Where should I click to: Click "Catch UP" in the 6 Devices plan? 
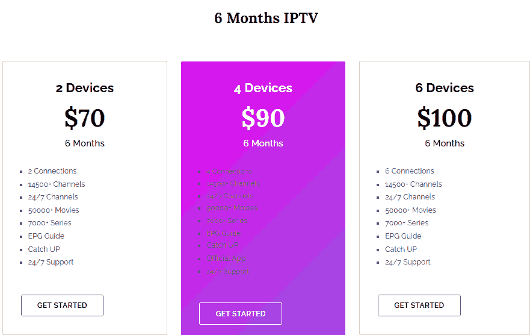pyautogui.click(x=401, y=249)
